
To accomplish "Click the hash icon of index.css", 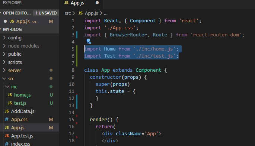I will [x=7, y=144].
